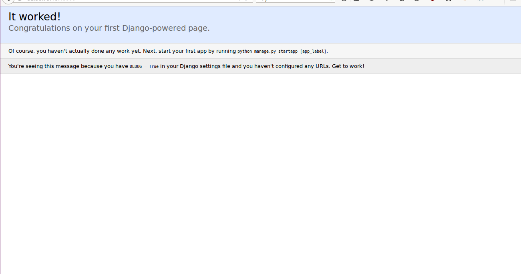Click the blue extension icon in toolbar
The image size is (521, 274).
pyautogui.click(x=480, y=1)
